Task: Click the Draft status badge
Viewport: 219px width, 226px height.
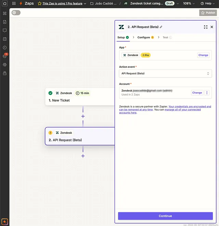Action: [170, 3]
